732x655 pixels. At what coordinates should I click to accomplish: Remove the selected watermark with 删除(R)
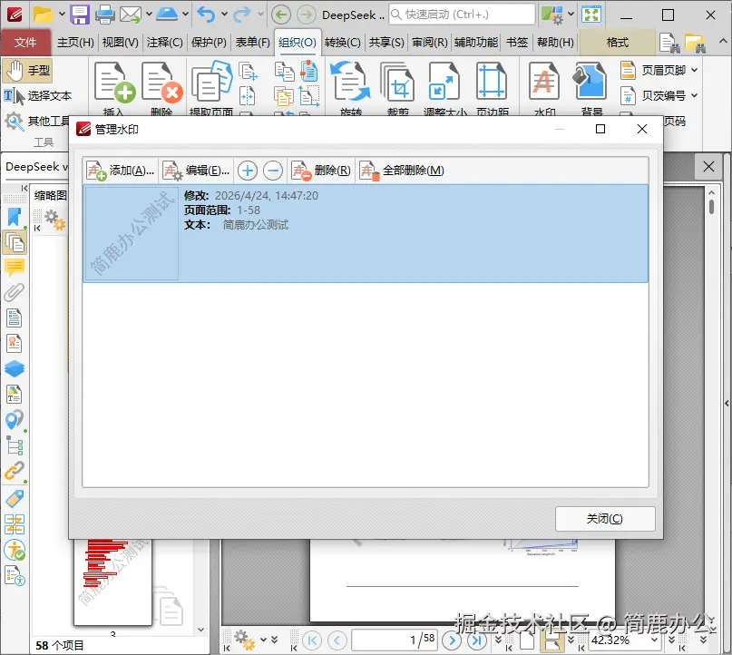point(321,171)
